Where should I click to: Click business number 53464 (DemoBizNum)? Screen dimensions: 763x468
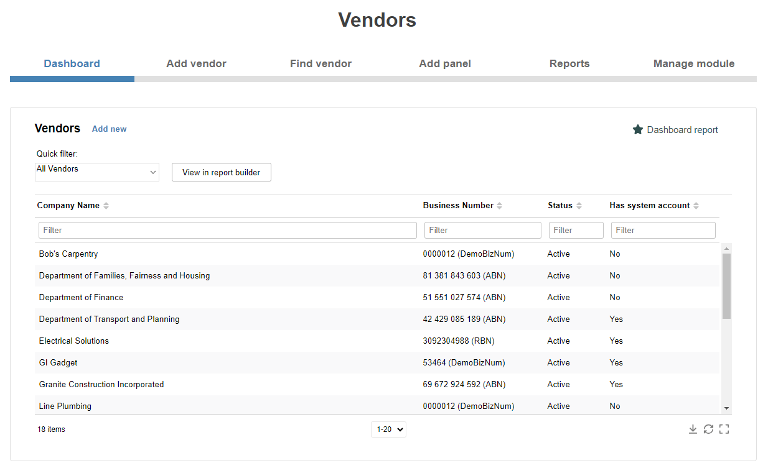click(x=464, y=362)
